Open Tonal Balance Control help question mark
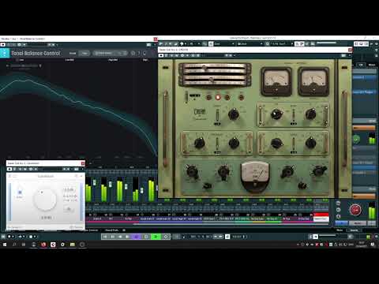 (x=139, y=54)
